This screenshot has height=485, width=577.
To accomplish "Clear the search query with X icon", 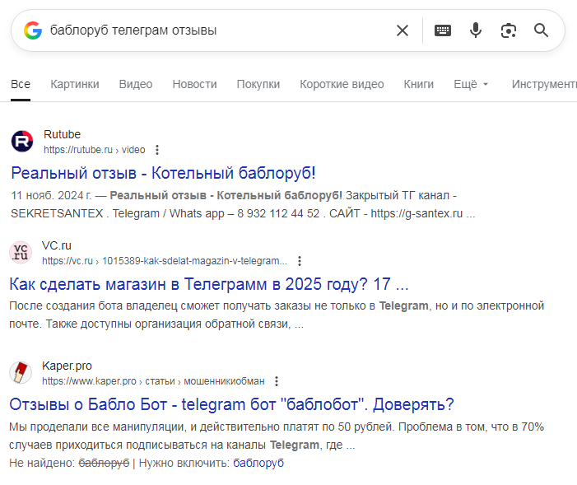I will pos(402,30).
